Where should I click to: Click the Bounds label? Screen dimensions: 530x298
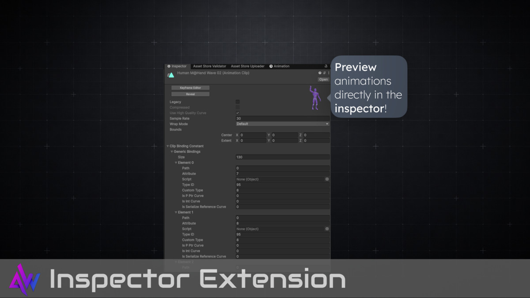point(175,129)
